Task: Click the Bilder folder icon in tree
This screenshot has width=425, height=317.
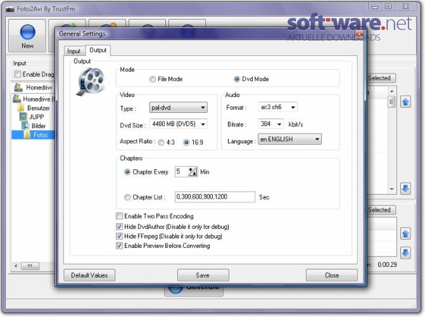Action: click(x=25, y=126)
